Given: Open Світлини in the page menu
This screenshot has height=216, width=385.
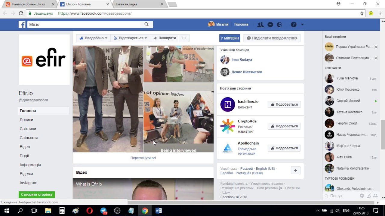Looking at the screenshot, I should (28, 129).
